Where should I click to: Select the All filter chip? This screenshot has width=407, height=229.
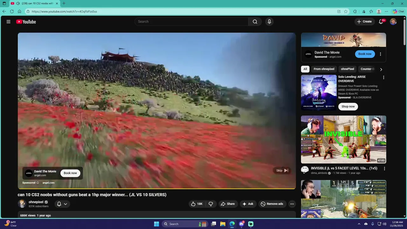point(305,69)
